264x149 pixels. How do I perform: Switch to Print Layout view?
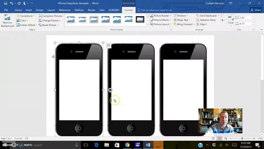pyautogui.click(x=219, y=138)
